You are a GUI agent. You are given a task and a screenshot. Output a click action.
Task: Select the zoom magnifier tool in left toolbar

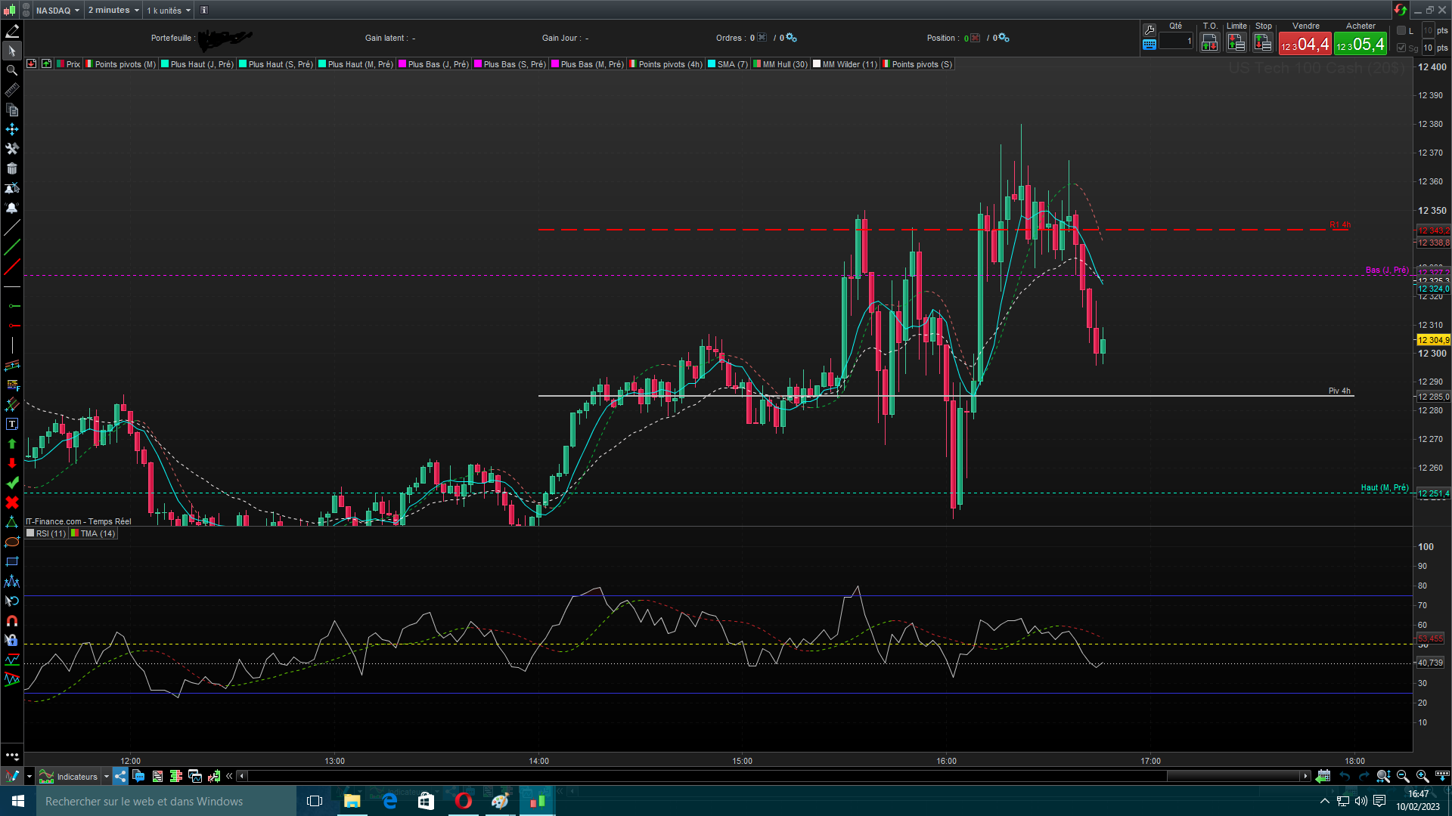(12, 70)
